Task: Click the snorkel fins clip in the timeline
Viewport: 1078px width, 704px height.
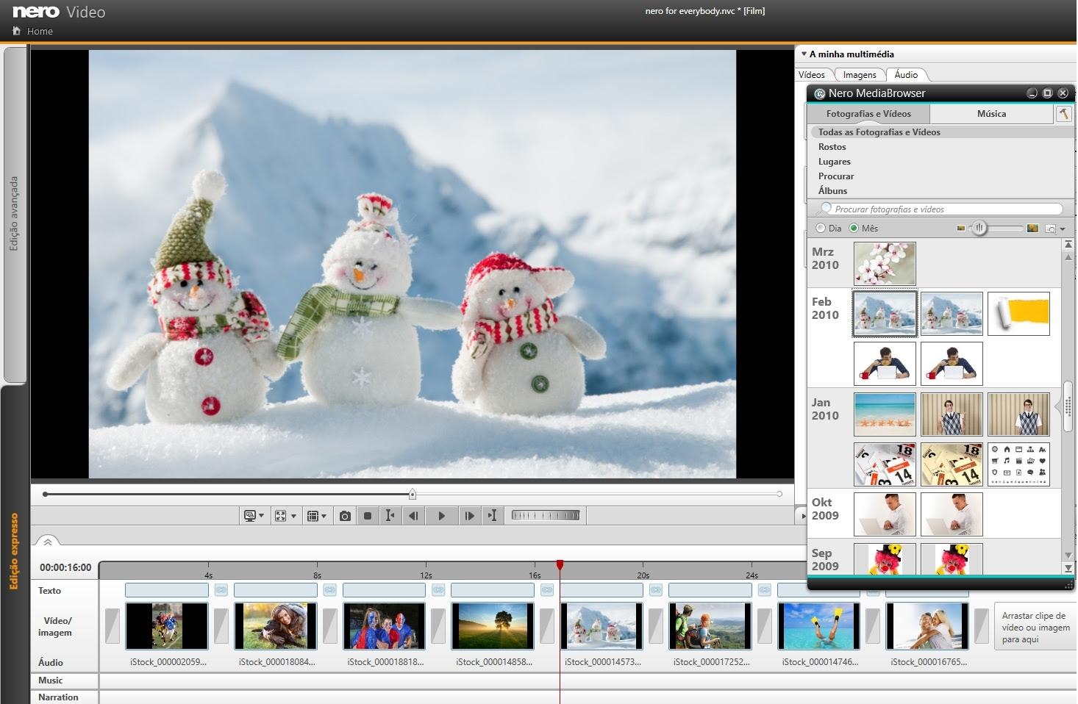Action: [x=818, y=626]
